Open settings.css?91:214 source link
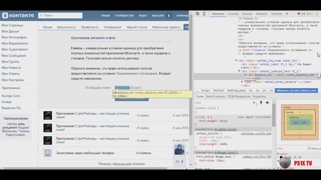The height and width of the screenshot is (180, 321). click(x=256, y=133)
